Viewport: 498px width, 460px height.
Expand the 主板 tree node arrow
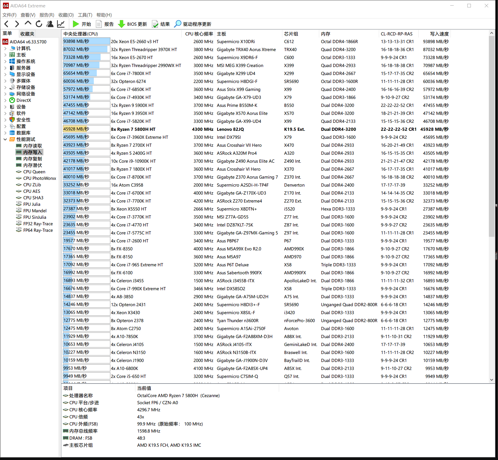pyautogui.click(x=5, y=55)
